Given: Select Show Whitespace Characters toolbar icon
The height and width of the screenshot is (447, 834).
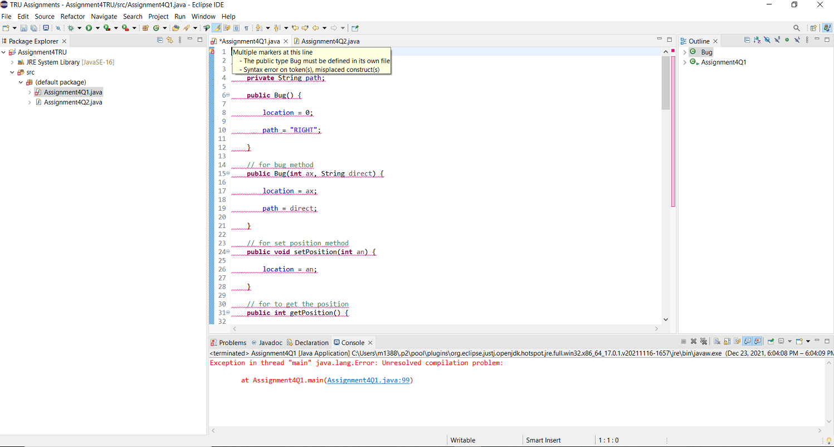Looking at the screenshot, I should pos(247,28).
